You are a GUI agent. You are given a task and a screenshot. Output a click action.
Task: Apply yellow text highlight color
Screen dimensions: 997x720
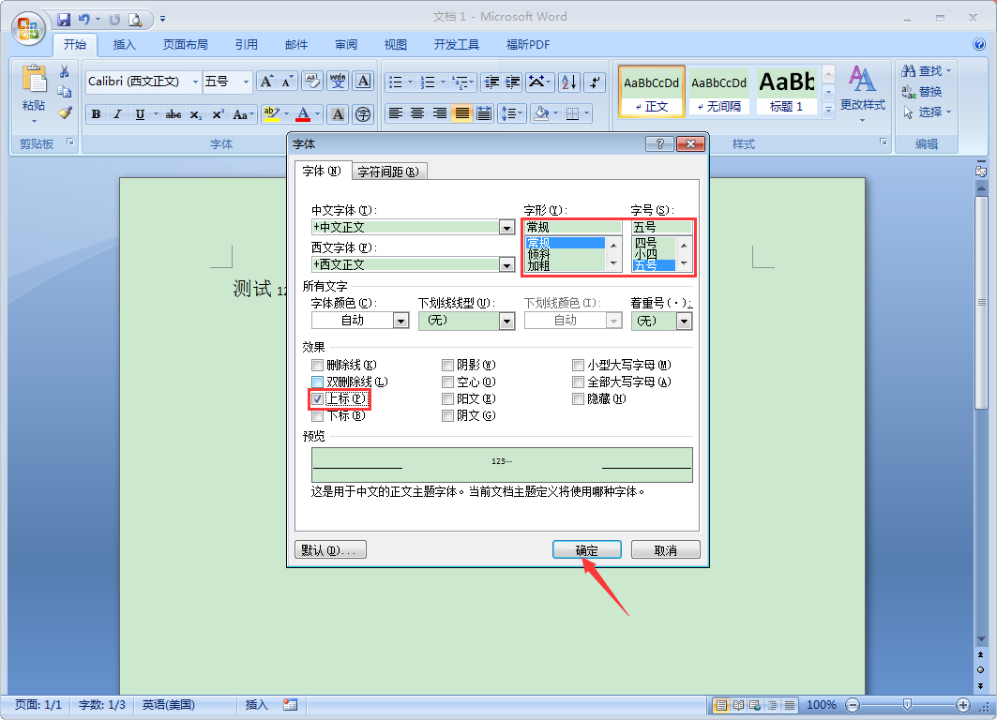point(271,113)
